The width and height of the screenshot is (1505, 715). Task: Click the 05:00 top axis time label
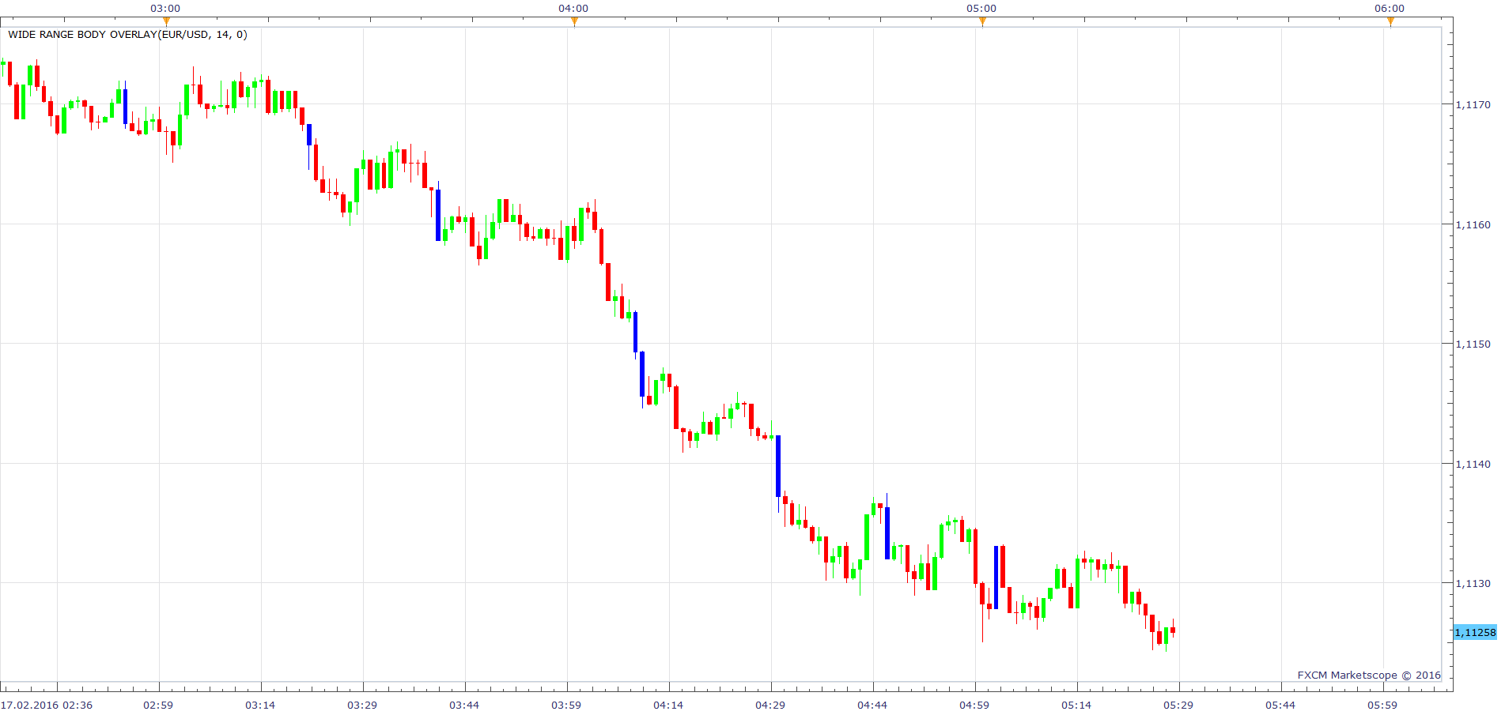(981, 8)
